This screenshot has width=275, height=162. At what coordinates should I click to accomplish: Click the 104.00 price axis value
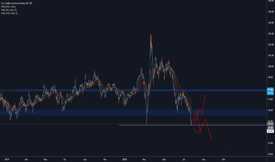[x=271, y=23]
